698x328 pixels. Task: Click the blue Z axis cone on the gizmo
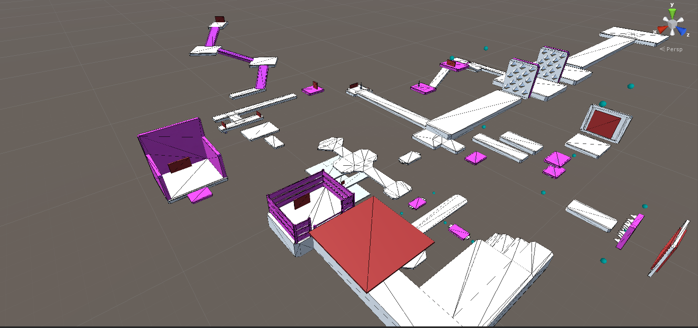click(681, 30)
